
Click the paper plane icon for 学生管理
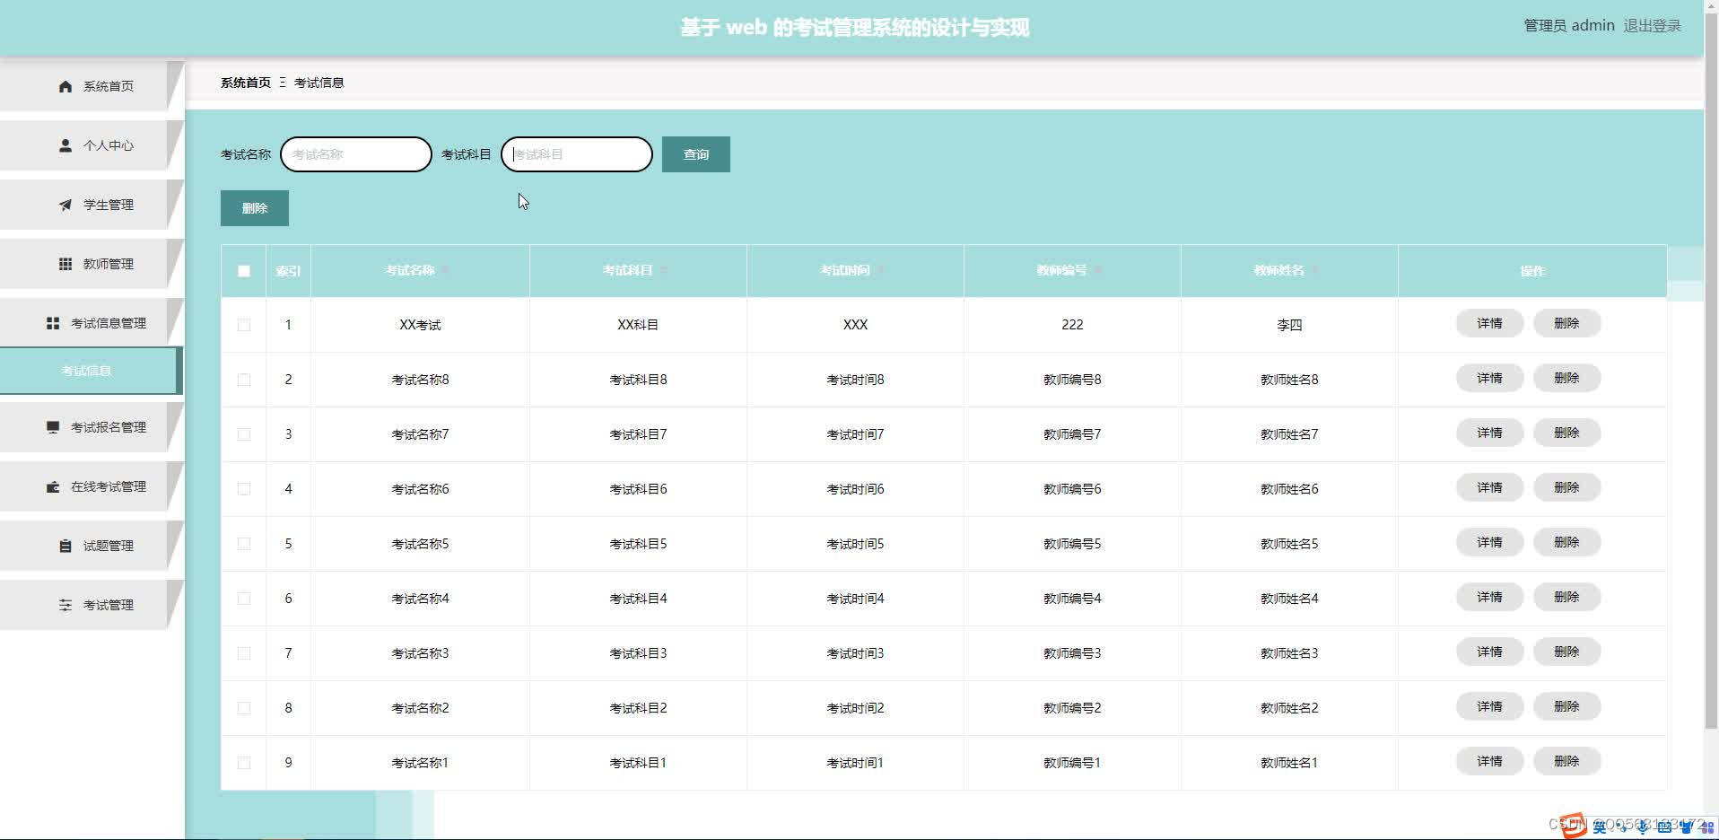tap(65, 204)
